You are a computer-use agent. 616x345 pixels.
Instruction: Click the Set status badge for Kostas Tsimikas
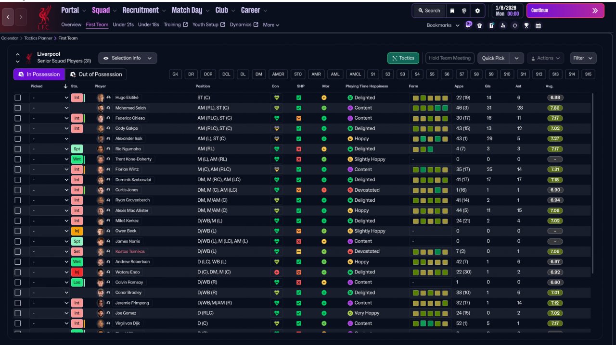click(x=77, y=251)
